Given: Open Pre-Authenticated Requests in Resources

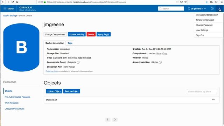Looking at the screenshot, I should click(17, 97).
